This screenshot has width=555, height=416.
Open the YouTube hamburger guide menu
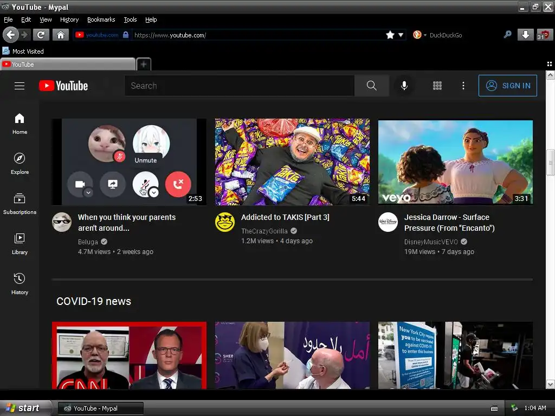[20, 86]
